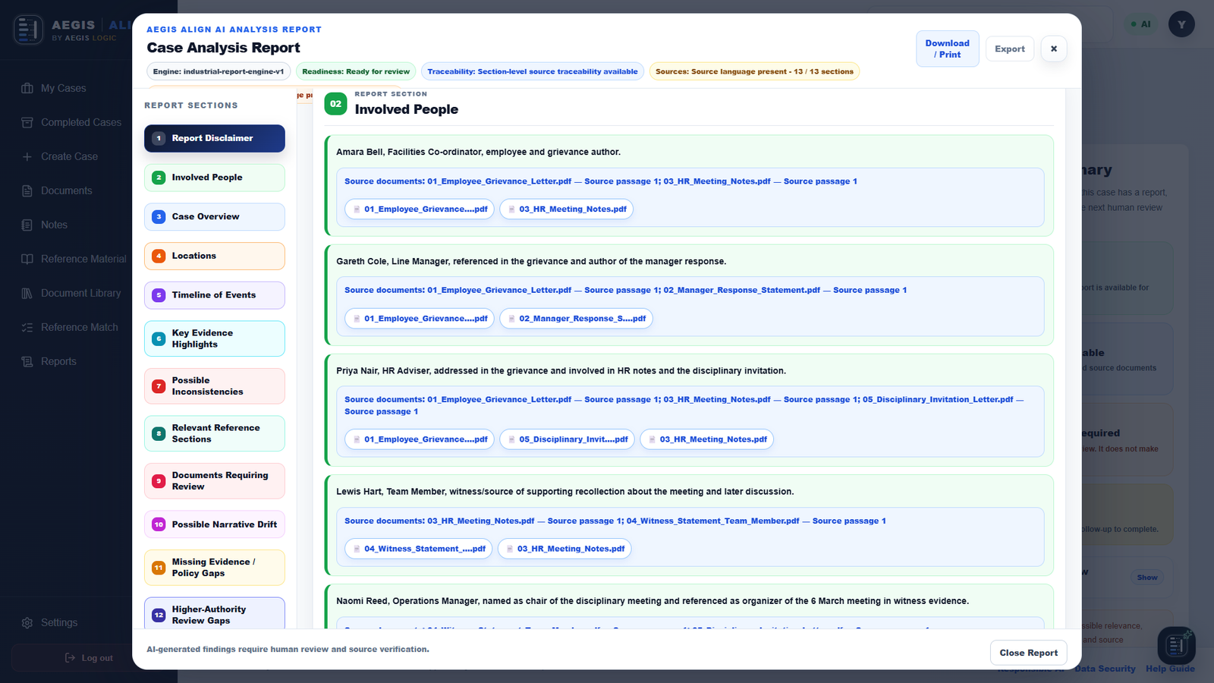Click the Log out arrow icon
The image size is (1214, 683).
tap(70, 658)
